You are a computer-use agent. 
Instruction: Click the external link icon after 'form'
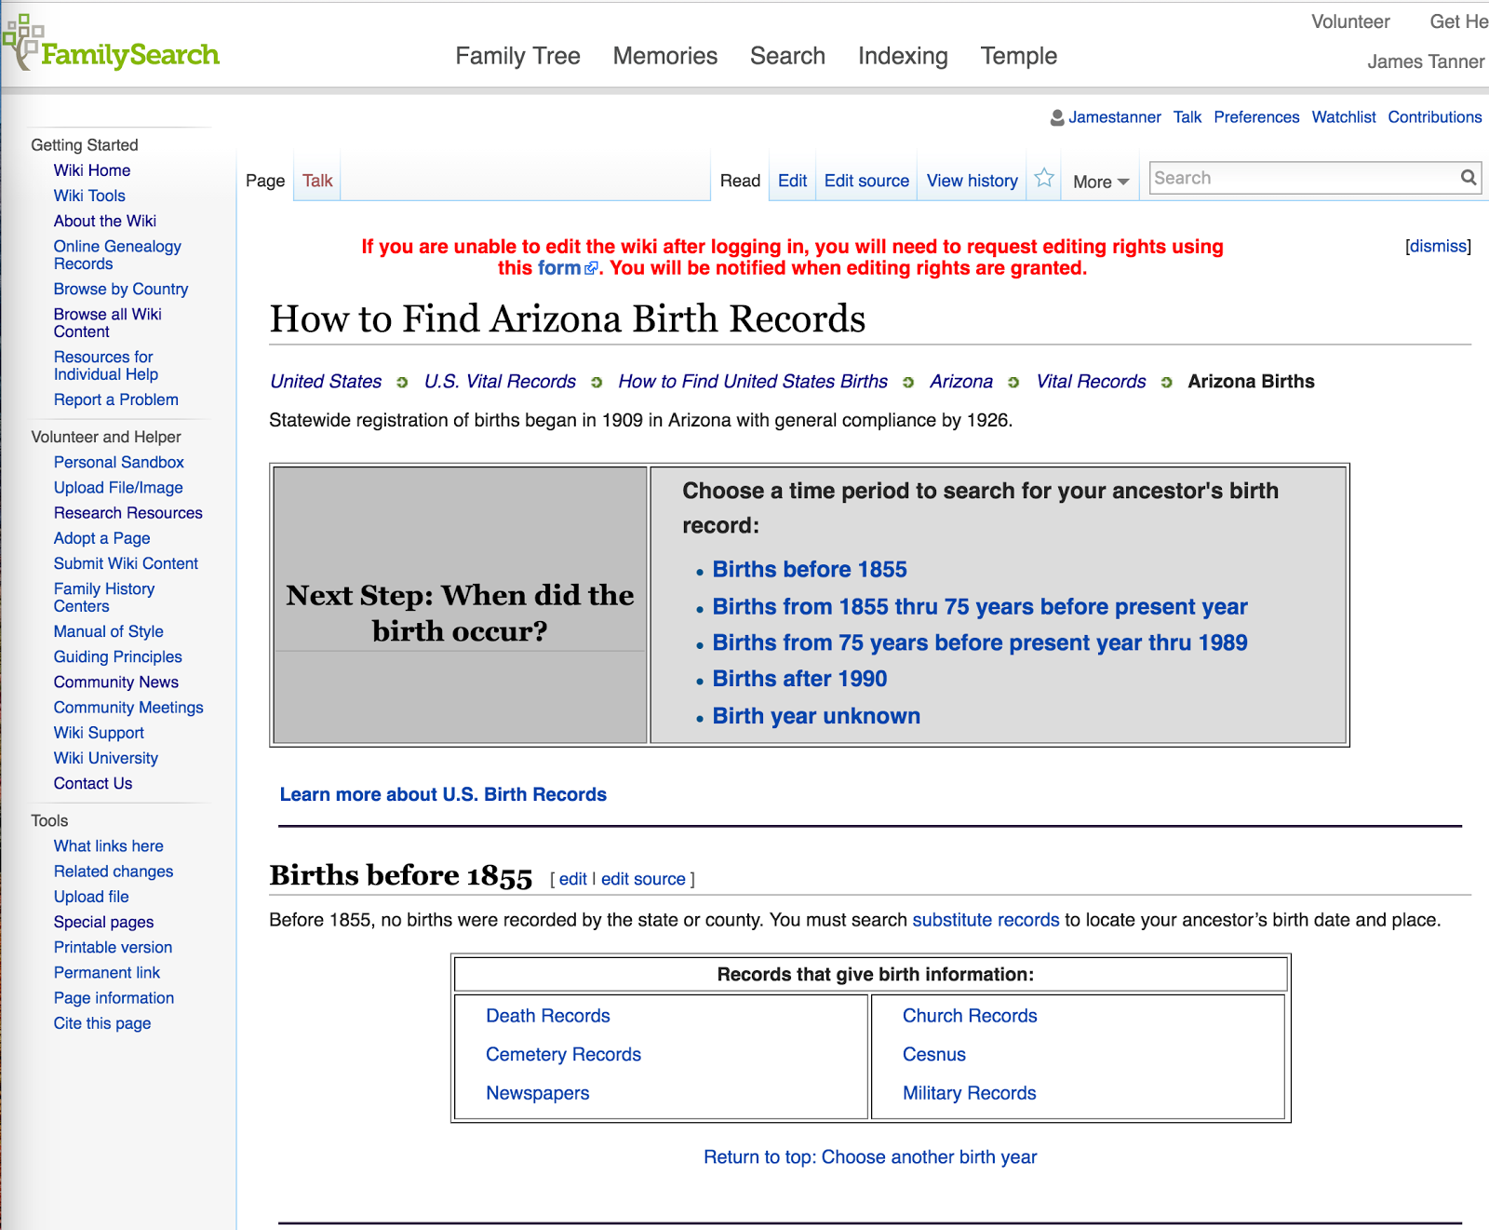point(592,267)
